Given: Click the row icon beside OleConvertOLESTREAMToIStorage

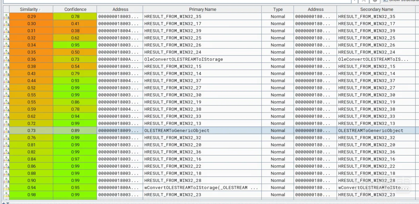Looking at the screenshot, I should (x=6, y=59).
